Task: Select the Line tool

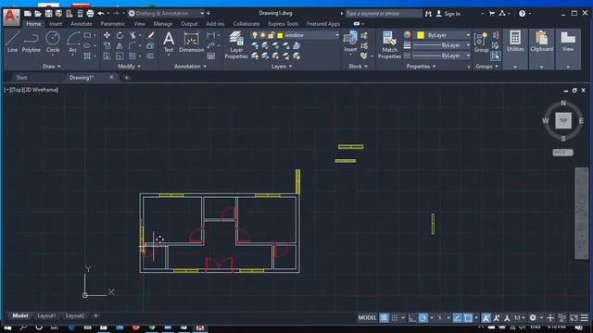Action: [x=12, y=42]
